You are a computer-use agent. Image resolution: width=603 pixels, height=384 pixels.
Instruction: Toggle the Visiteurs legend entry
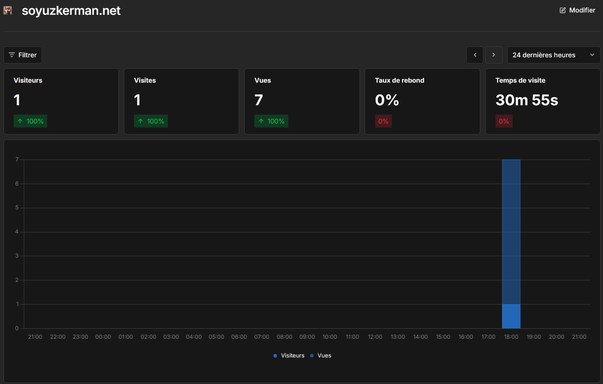click(289, 356)
